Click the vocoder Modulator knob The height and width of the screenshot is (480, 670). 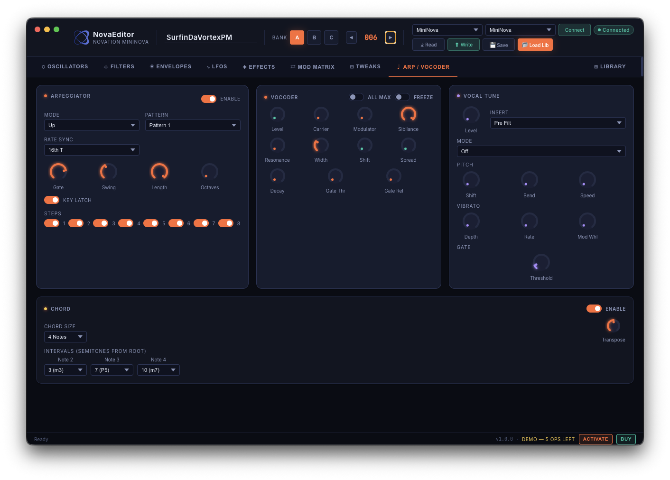click(365, 114)
